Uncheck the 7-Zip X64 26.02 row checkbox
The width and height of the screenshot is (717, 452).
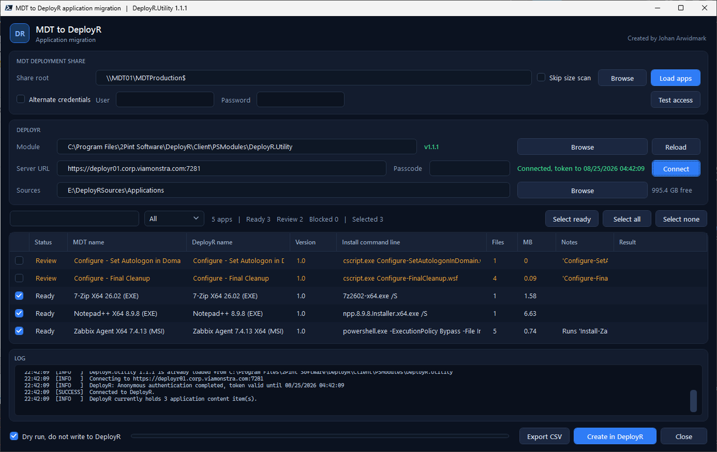(20, 296)
